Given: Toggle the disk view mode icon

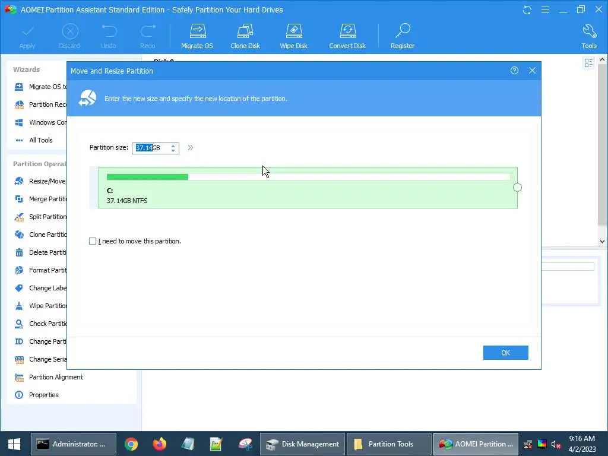Looking at the screenshot, I should click(588, 63).
